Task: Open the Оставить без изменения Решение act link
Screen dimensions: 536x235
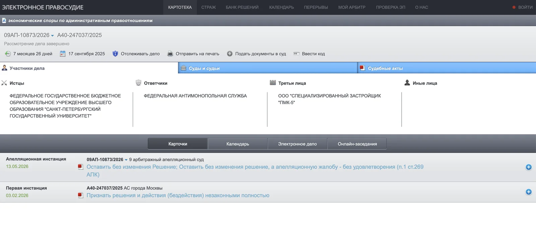Action: pyautogui.click(x=255, y=170)
